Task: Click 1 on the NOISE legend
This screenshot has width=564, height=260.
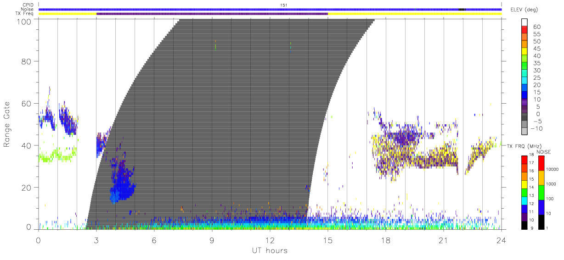Action: 547,228
